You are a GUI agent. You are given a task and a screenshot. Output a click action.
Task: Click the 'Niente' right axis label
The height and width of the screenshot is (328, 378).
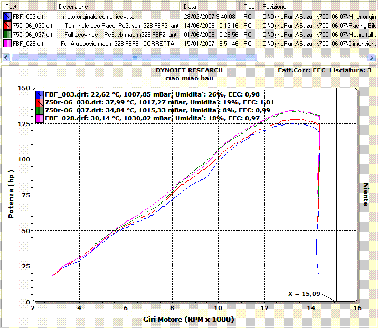pos(365,195)
